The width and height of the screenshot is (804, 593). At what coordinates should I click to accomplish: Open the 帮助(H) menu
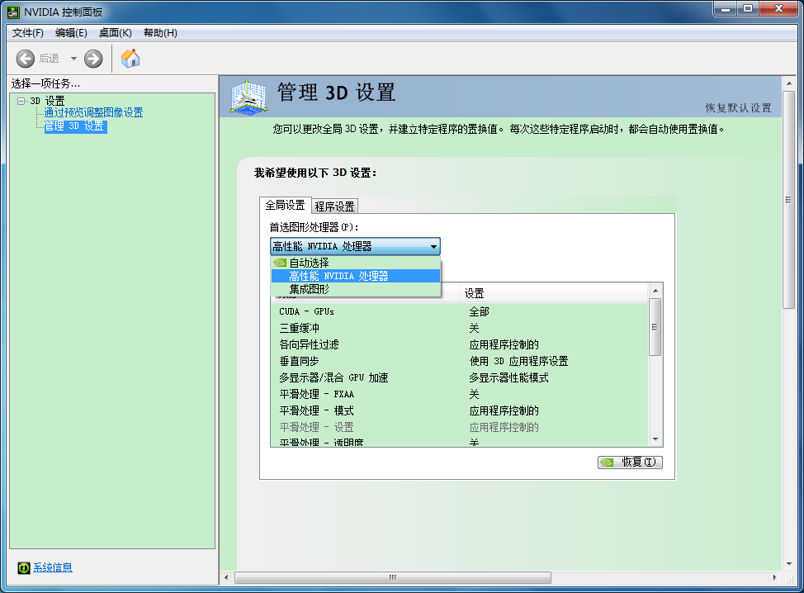(160, 33)
